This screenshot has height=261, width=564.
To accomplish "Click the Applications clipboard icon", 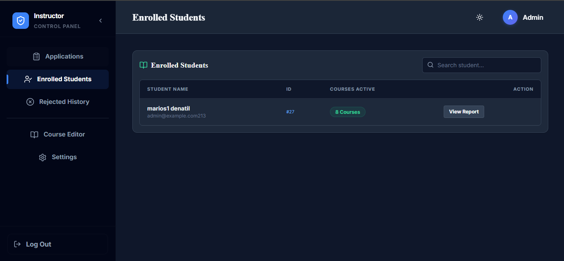I will coord(36,56).
